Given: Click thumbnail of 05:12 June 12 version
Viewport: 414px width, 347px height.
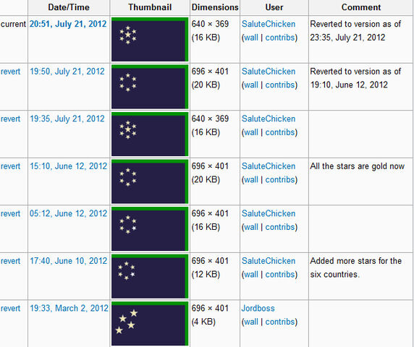Looking at the screenshot, I should [150, 229].
